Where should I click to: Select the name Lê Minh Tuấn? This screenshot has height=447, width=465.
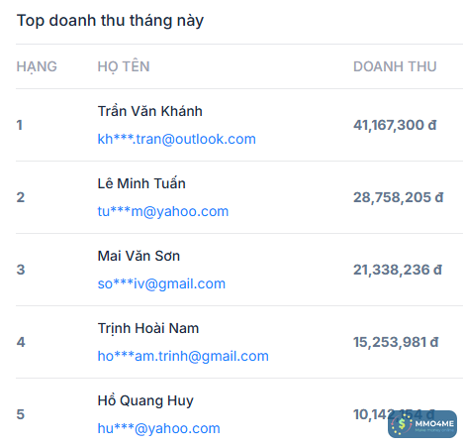click(141, 183)
